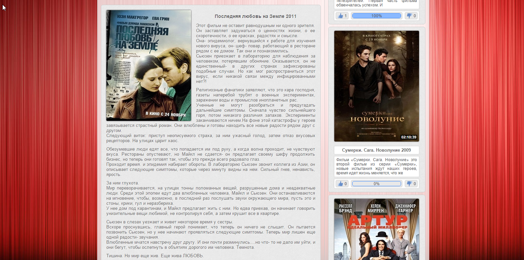Click the line За ним глухота
524x260 pixels.
coord(123,183)
